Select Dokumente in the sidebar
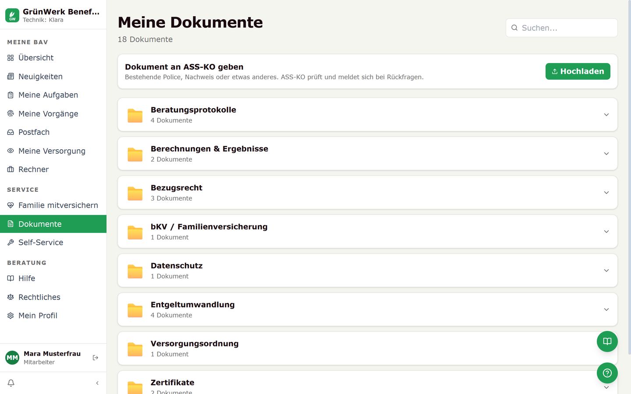631x394 pixels. click(53, 224)
